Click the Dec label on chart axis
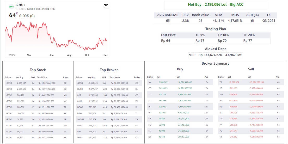The image size is (288, 144). [106, 55]
